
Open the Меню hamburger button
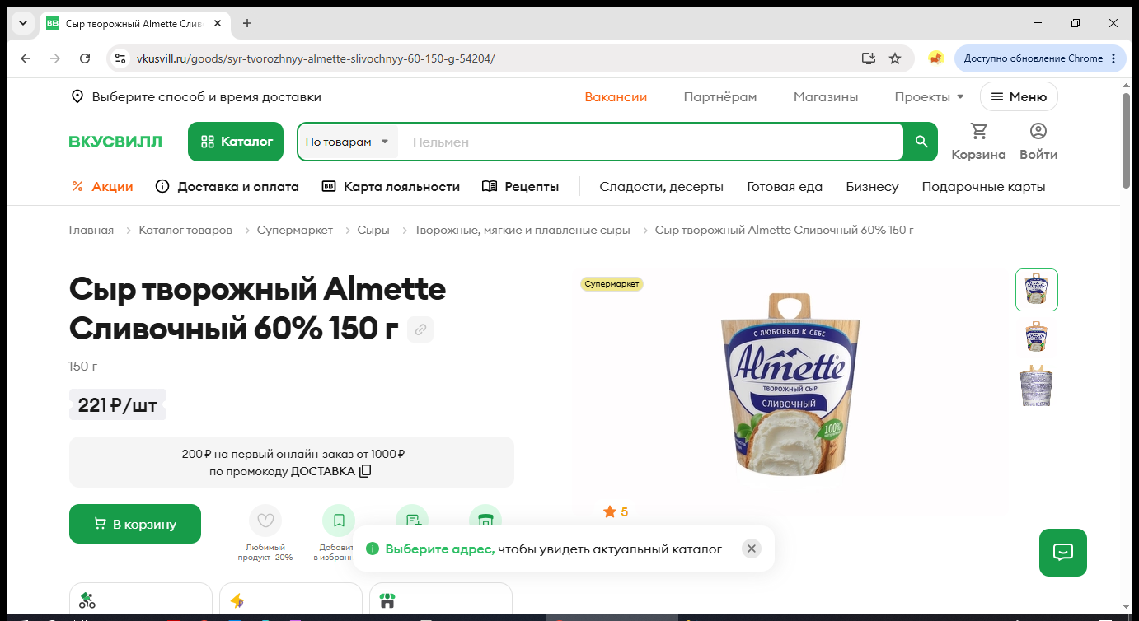(1019, 97)
